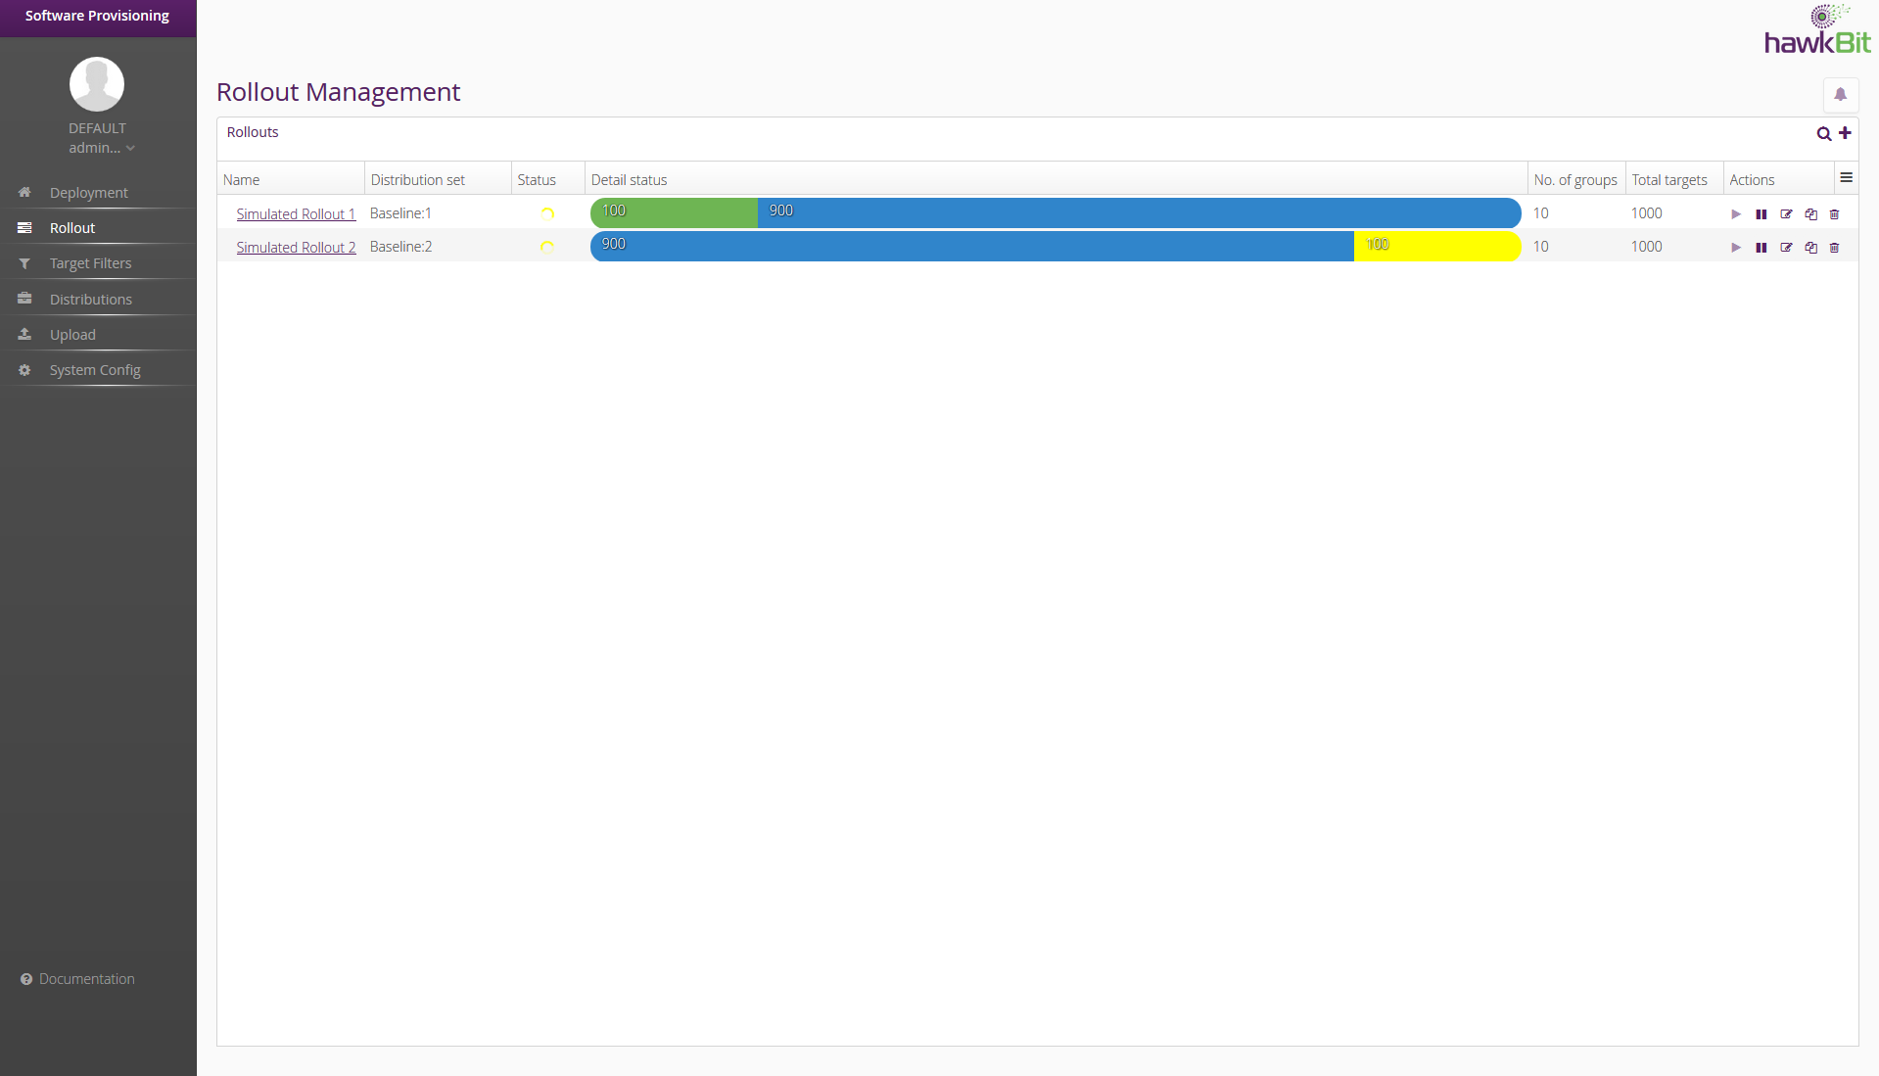Open the Documentation link
Screen dimensions: 1879x1076
pyautogui.click(x=86, y=979)
